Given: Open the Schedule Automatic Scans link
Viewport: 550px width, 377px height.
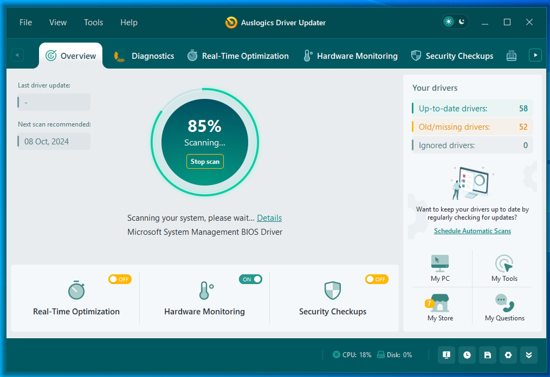Looking at the screenshot, I should click(472, 230).
